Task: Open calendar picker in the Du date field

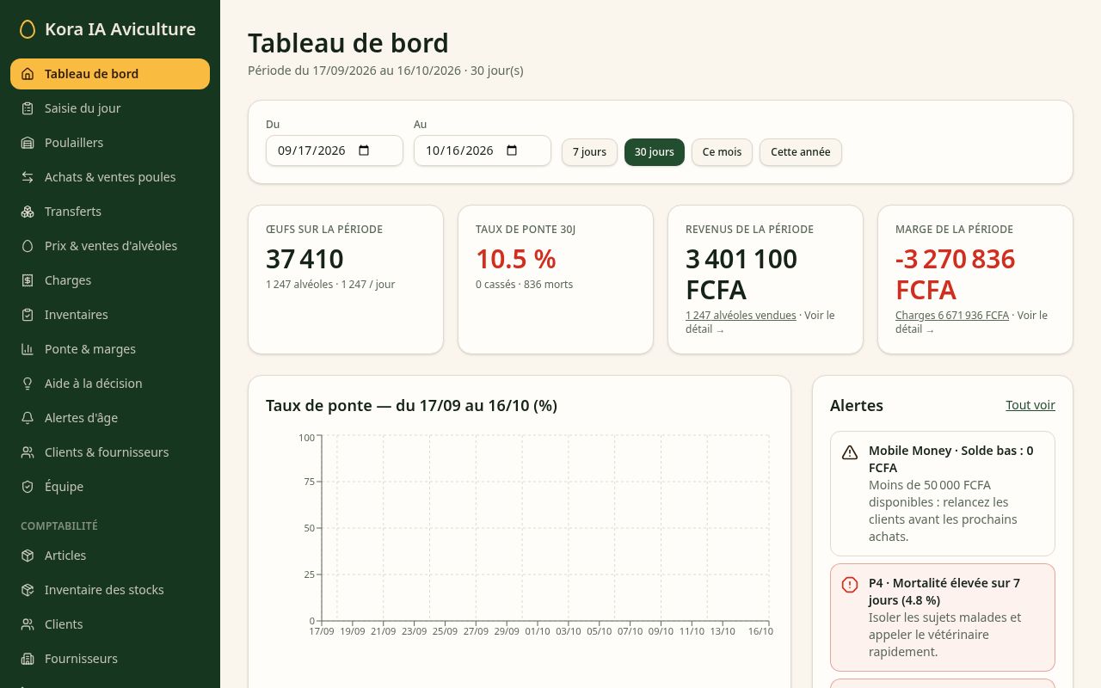Action: [364, 150]
